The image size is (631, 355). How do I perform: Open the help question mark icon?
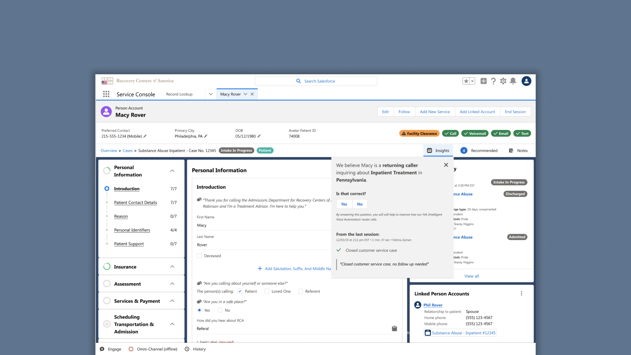[493, 81]
